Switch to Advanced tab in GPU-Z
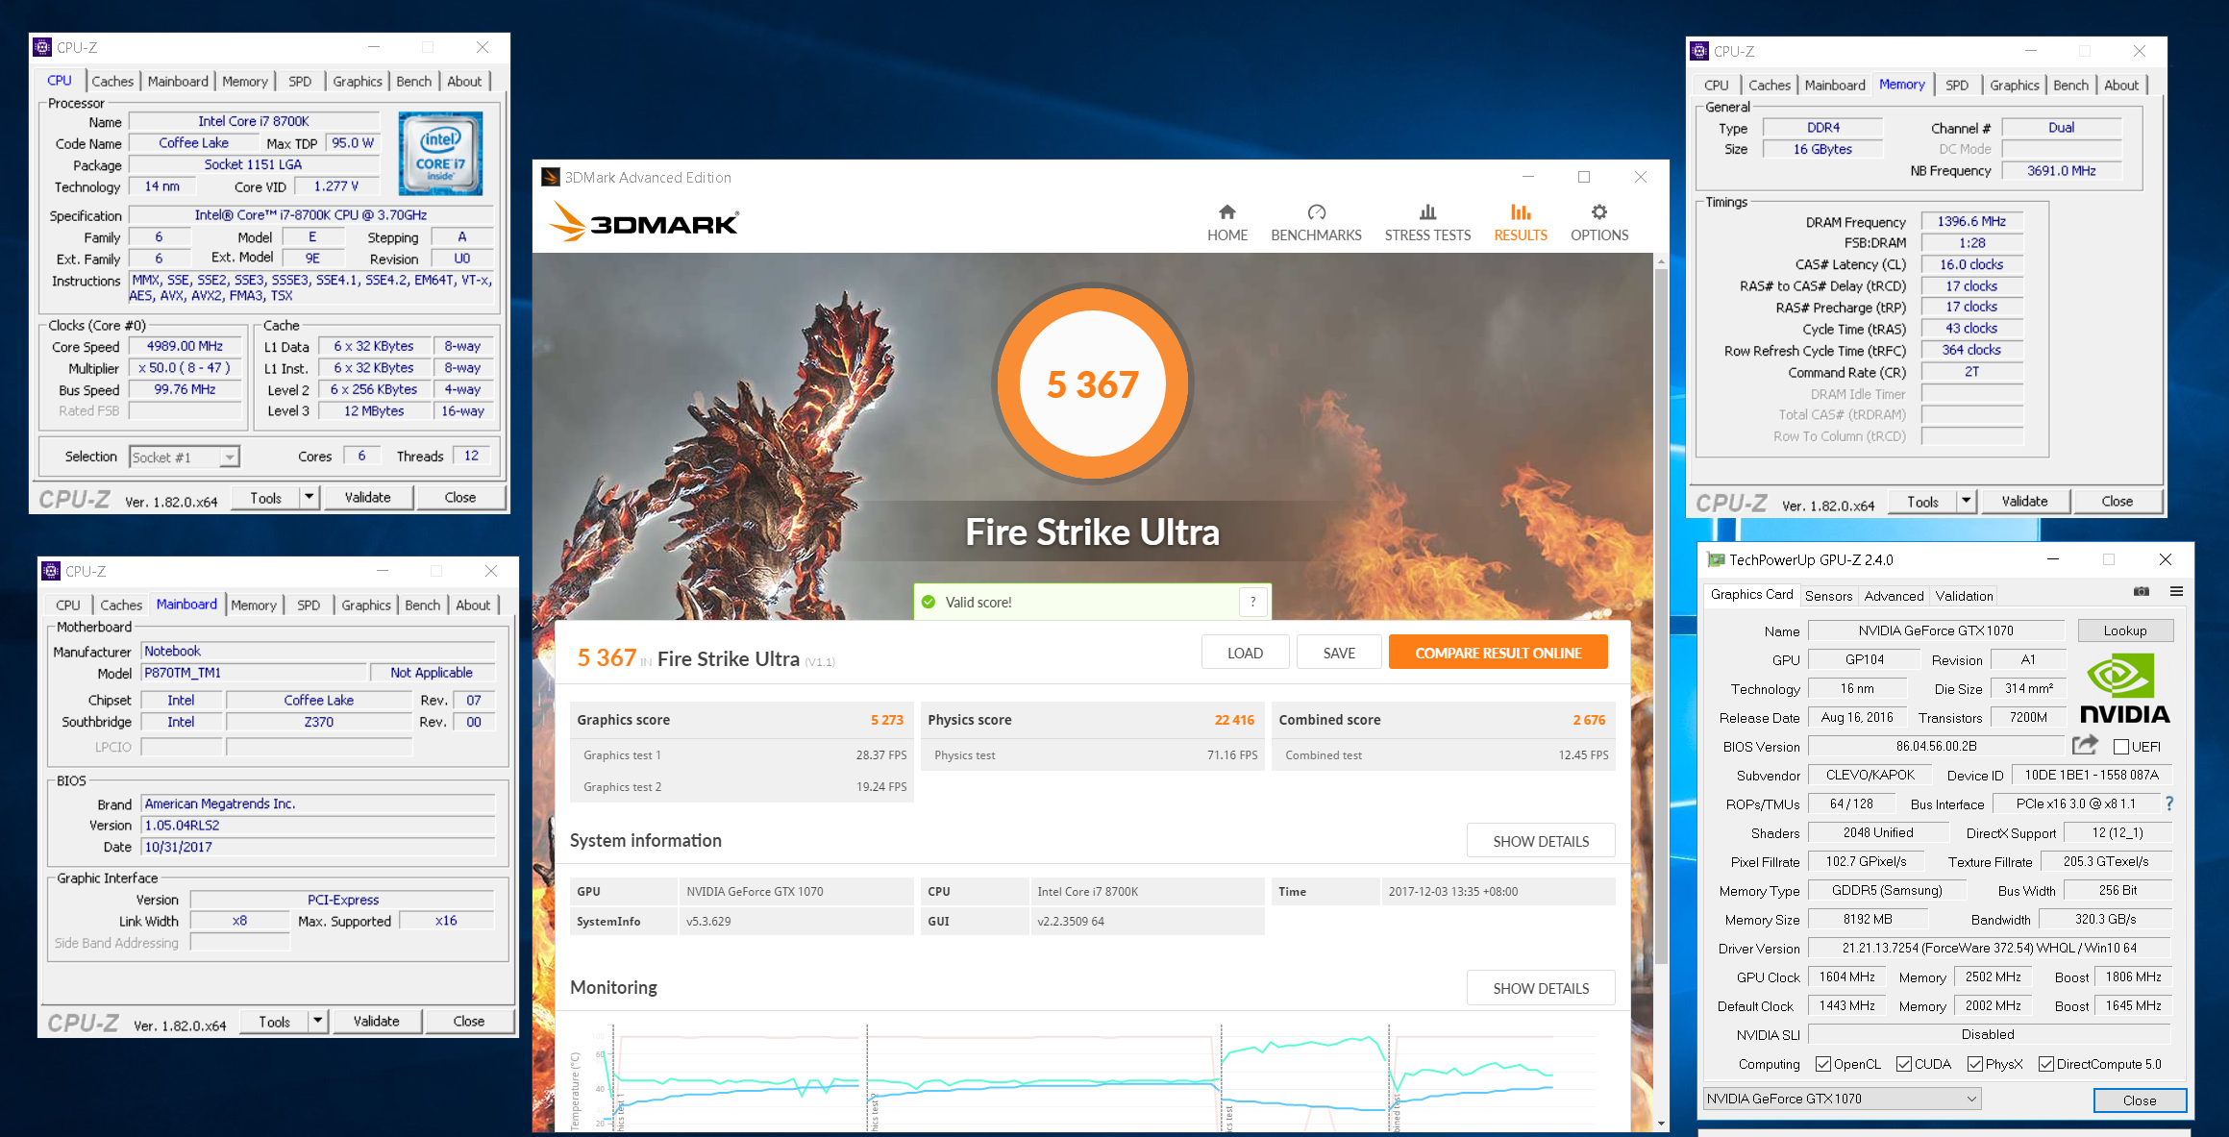 1894,596
